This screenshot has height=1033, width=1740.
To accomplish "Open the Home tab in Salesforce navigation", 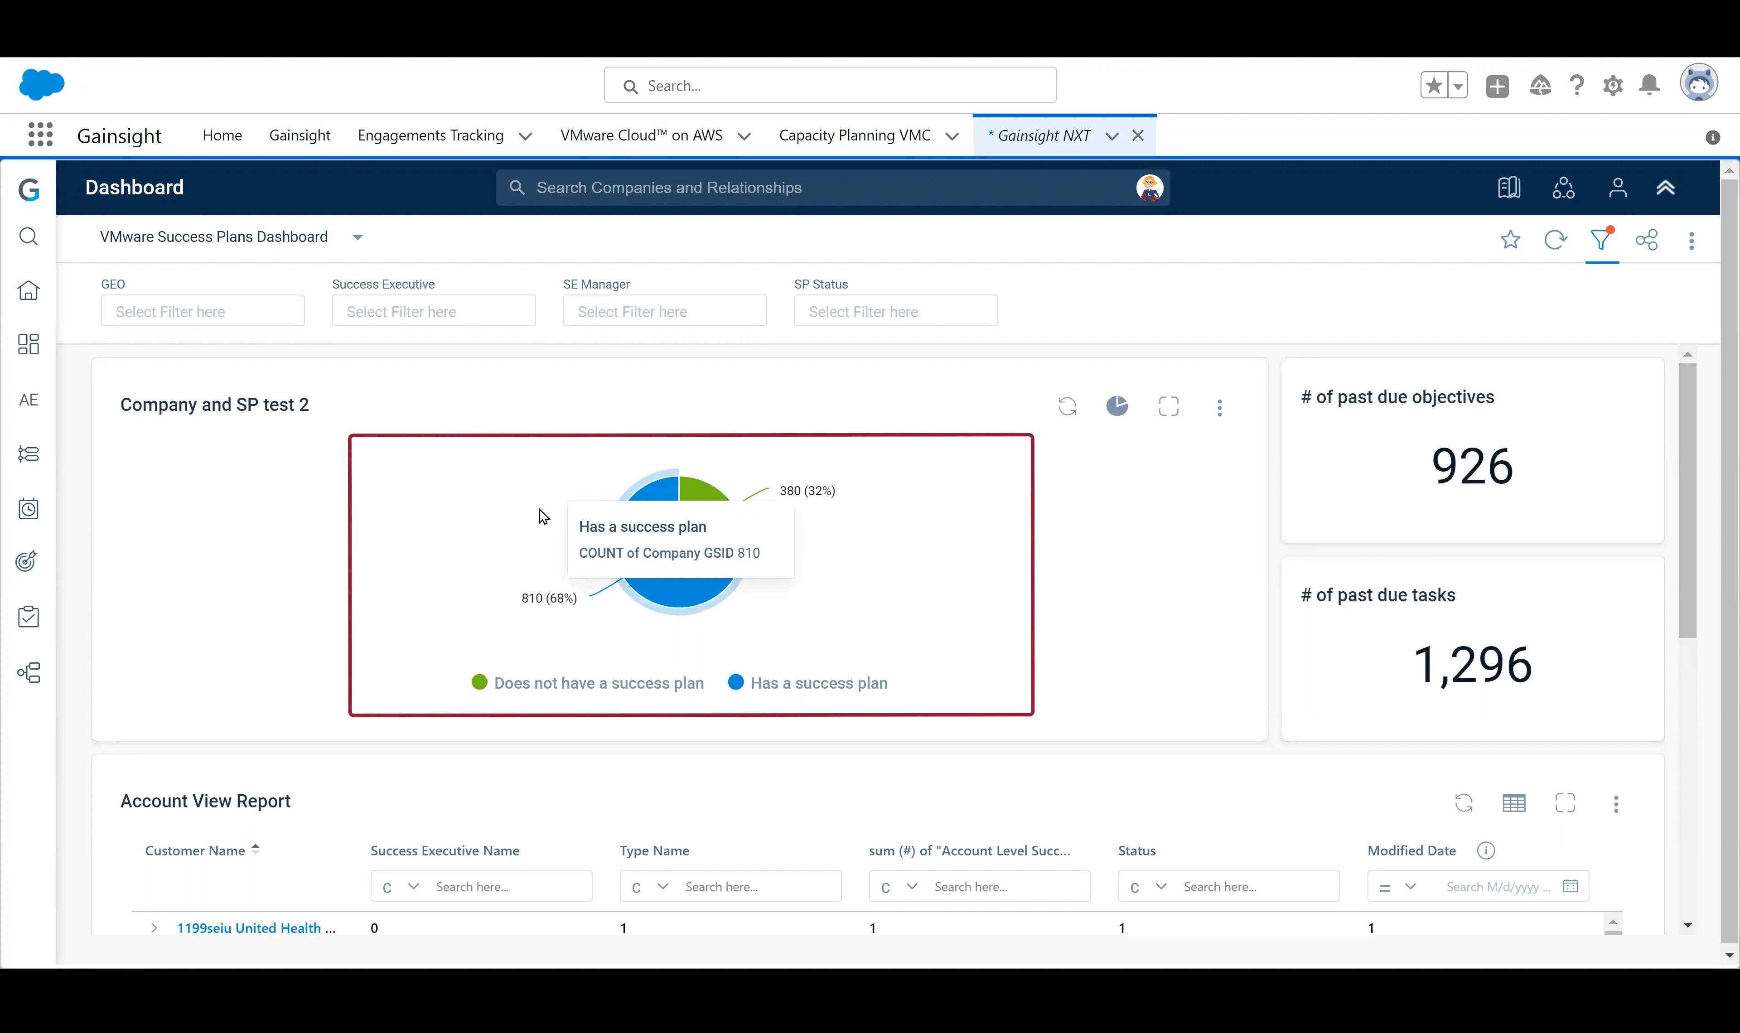I will tap(222, 135).
